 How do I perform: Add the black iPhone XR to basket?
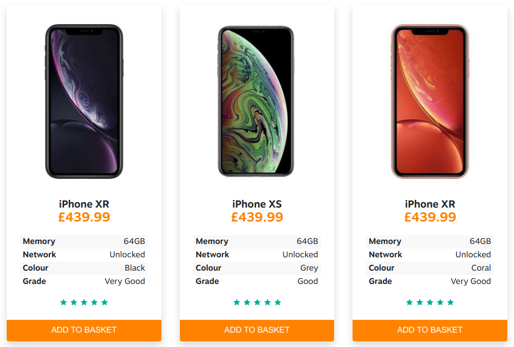pos(84,330)
